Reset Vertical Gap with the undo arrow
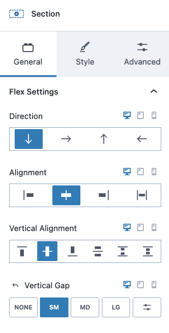169x333 pixels. [15, 285]
